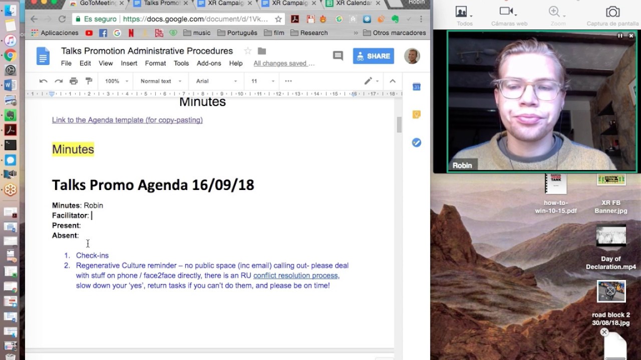Click the Redo arrow in Docs toolbar

coord(59,81)
